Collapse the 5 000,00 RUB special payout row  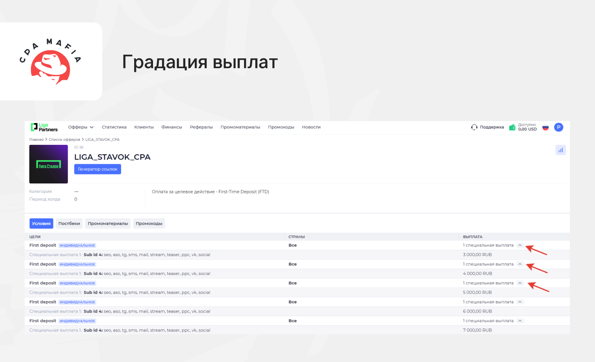520,283
